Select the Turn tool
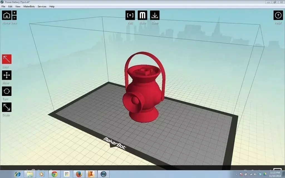Image resolution: width=285 pixels, height=178 pixels. [6, 91]
